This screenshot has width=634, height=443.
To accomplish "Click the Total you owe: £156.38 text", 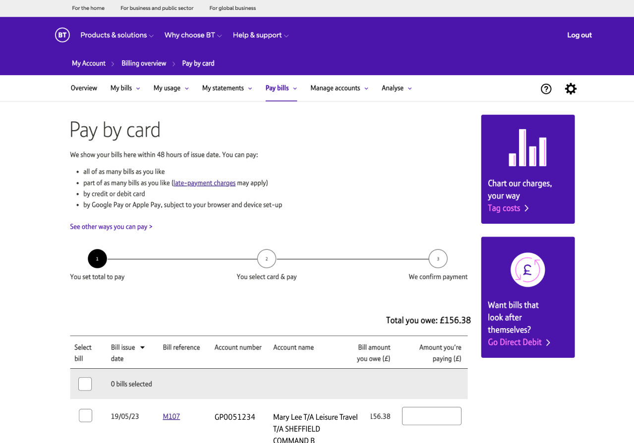I will [x=428, y=320].
